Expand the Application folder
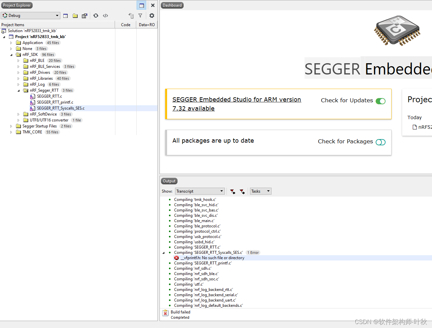 pos(11,43)
